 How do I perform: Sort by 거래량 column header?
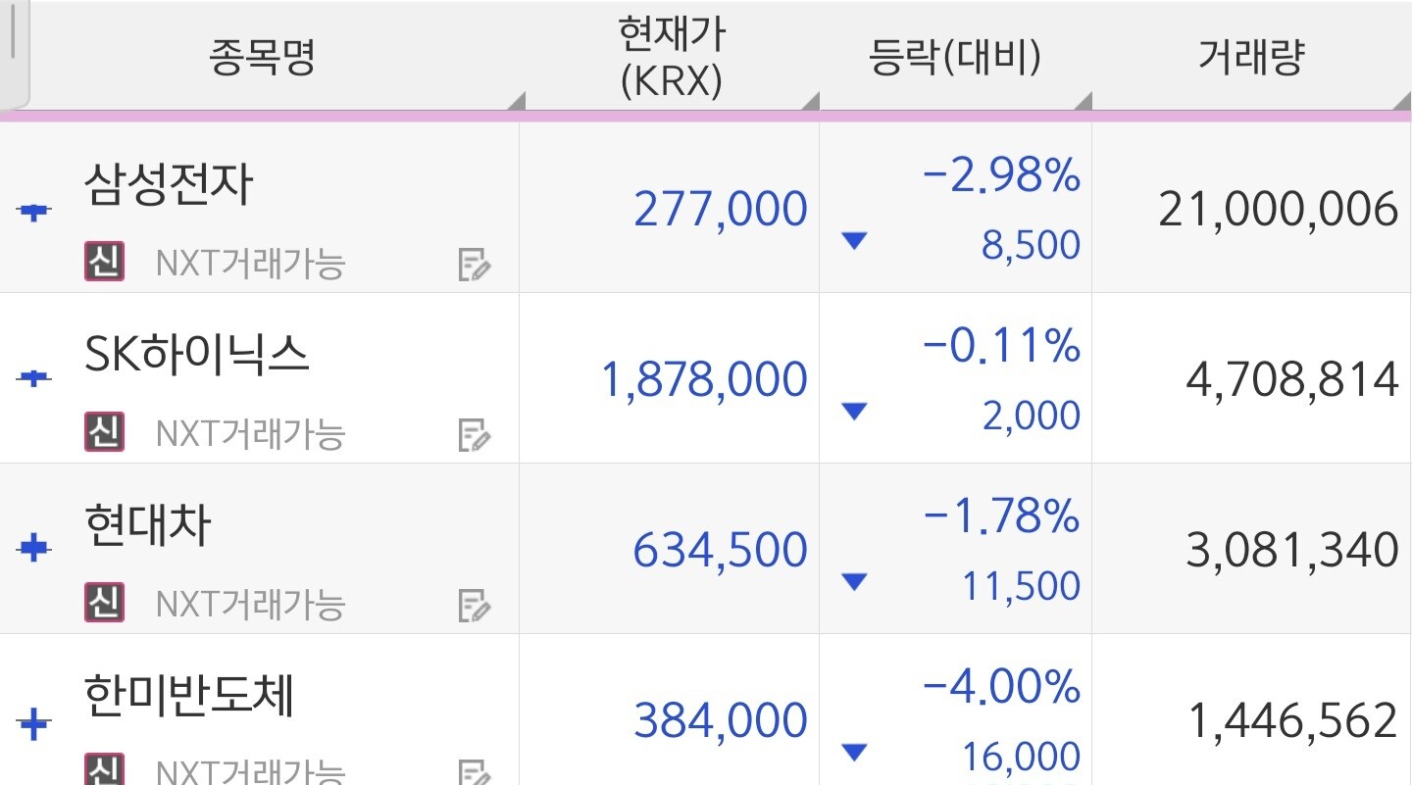(1251, 58)
